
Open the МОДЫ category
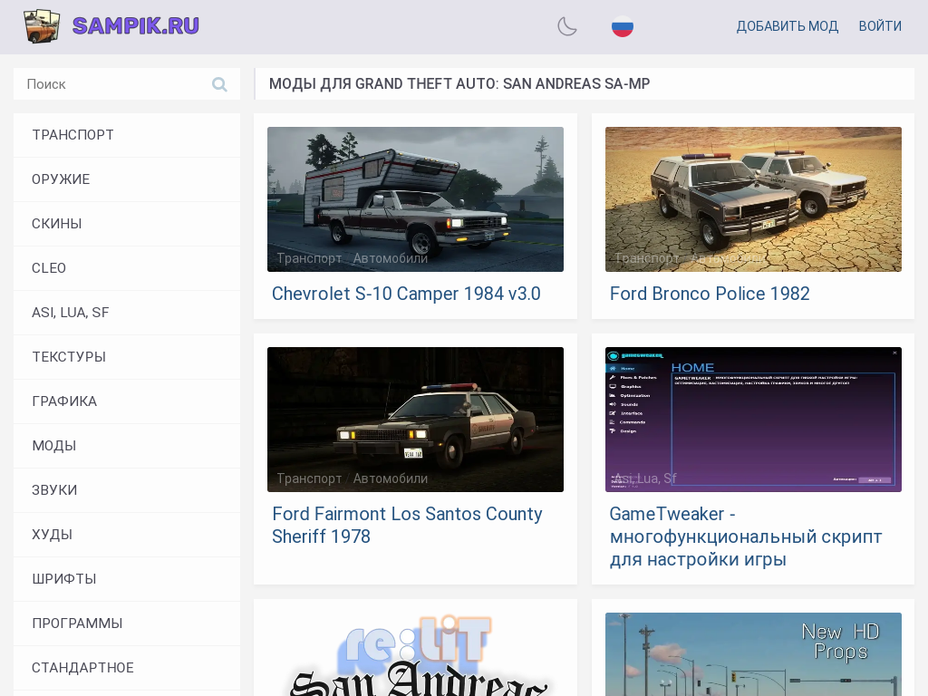pos(127,446)
